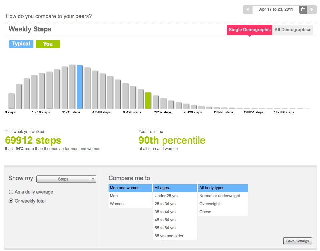Click the 95138 steps axis label
Viewport: 320px width, 251px height.
[193, 112]
